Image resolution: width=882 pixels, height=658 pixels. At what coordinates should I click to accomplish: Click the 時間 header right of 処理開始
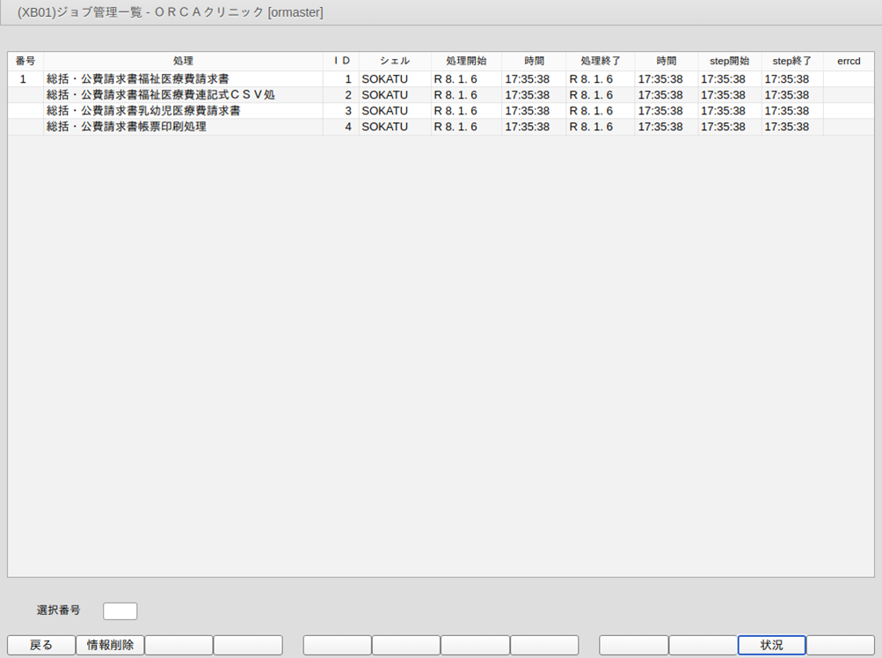click(534, 62)
